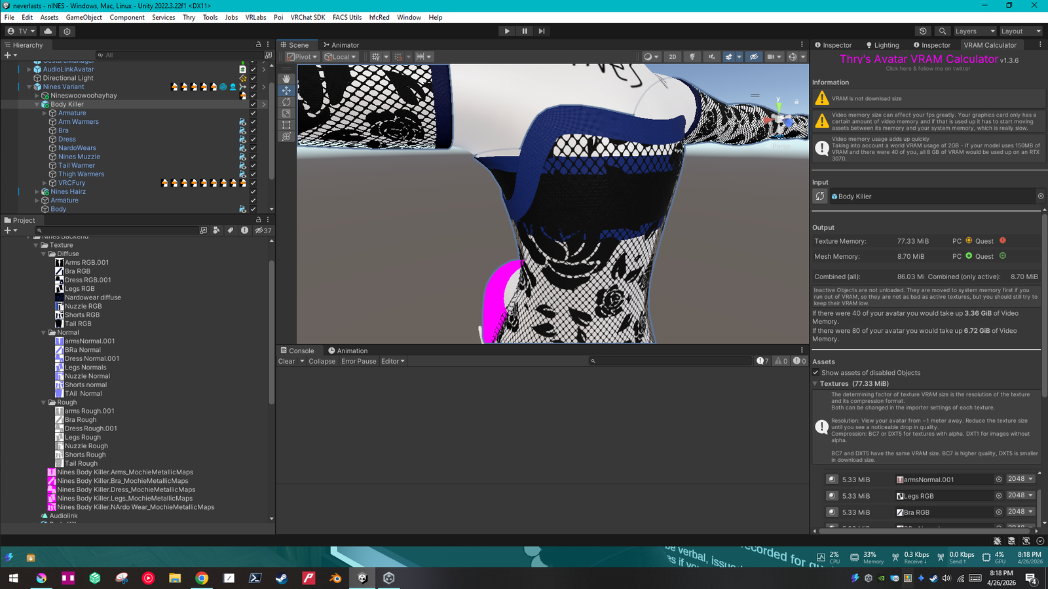Click the Undo History icon

coord(923,31)
